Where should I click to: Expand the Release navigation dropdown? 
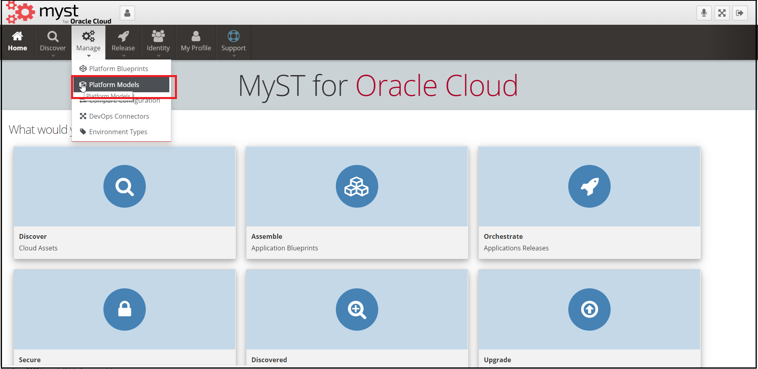coord(123,42)
